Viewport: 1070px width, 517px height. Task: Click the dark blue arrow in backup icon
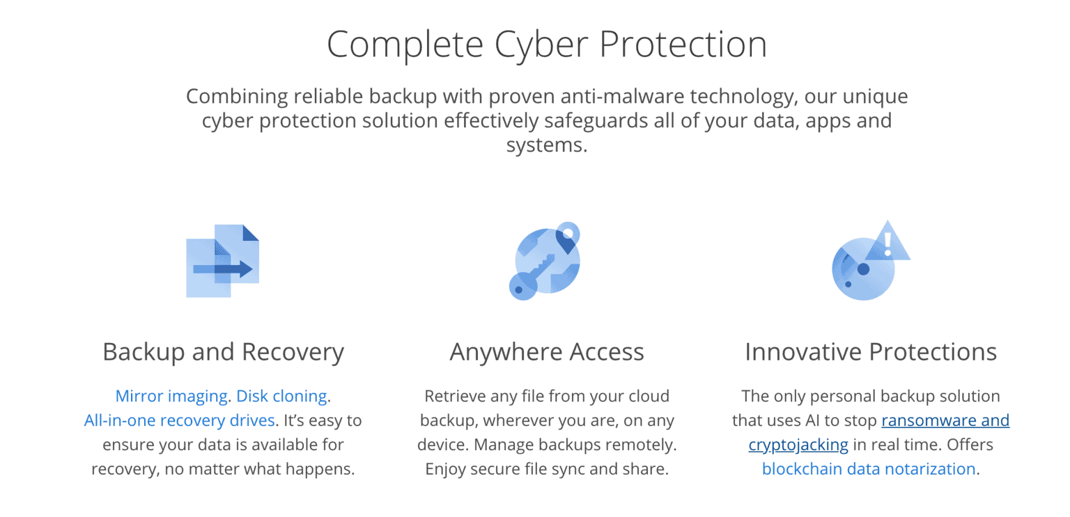coord(223,269)
